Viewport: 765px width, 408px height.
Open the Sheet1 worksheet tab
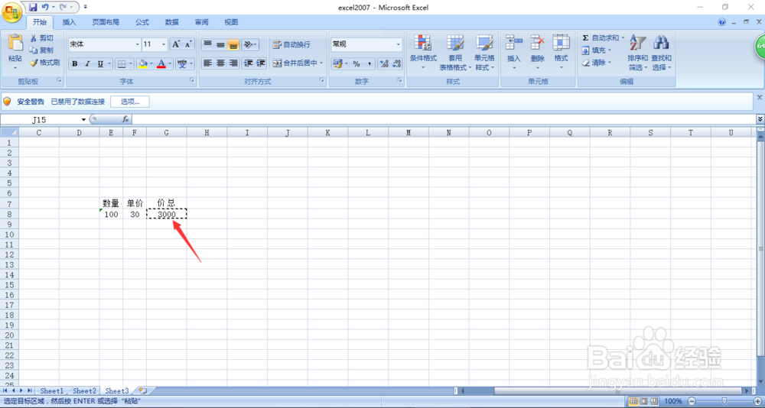(x=52, y=391)
